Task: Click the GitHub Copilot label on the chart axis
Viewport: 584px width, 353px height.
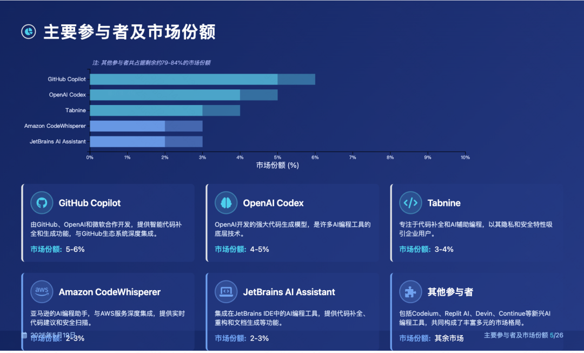Action: (x=67, y=79)
